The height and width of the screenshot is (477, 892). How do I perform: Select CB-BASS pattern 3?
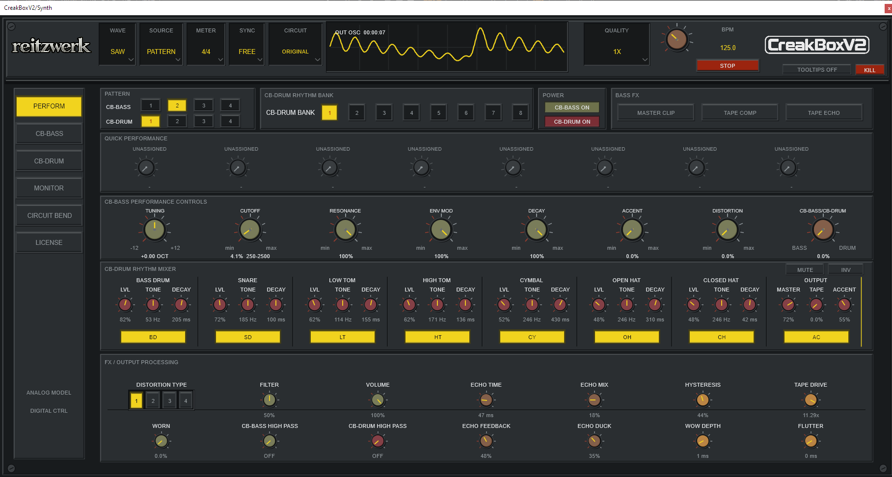pyautogui.click(x=204, y=105)
